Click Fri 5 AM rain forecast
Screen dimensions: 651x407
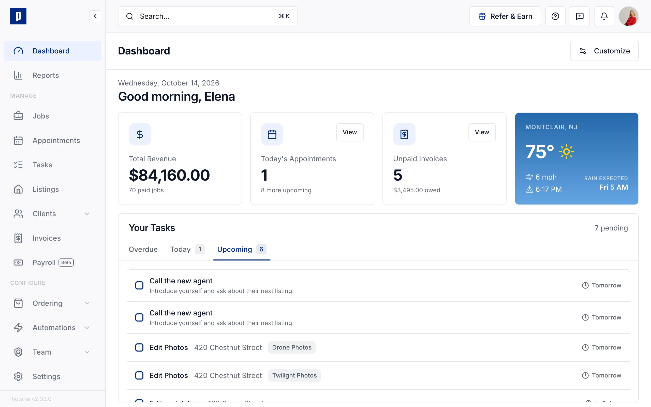pos(614,187)
